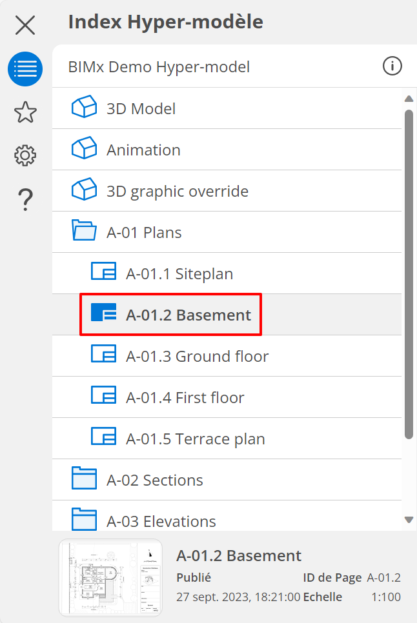This screenshot has width=417, height=623.
Task: Open the favorites star icon
Action: pyautogui.click(x=25, y=113)
